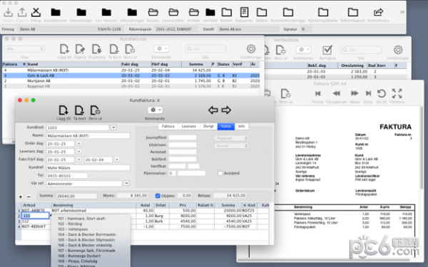Open the Visa 'Alla' filter dropdown

coord(24,48)
